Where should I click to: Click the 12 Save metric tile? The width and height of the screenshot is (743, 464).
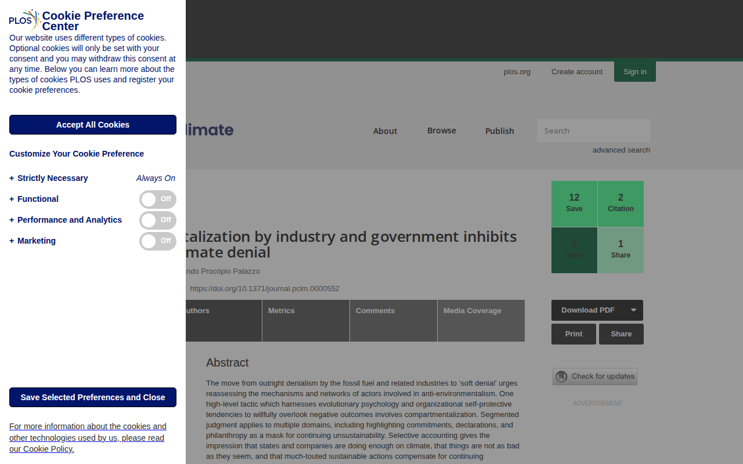click(574, 204)
